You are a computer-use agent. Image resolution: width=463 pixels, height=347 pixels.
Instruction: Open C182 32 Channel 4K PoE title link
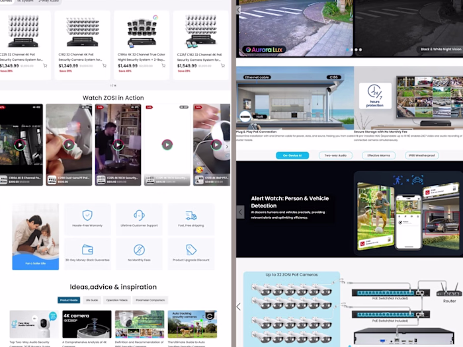80,57
